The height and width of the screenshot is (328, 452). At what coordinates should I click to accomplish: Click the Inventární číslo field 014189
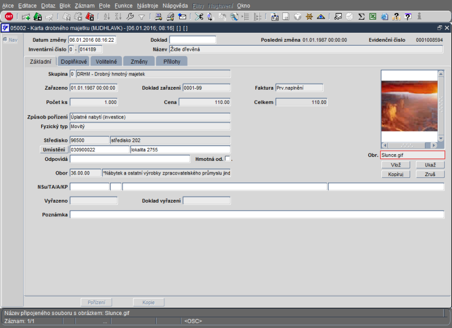pyautogui.click(x=90, y=49)
